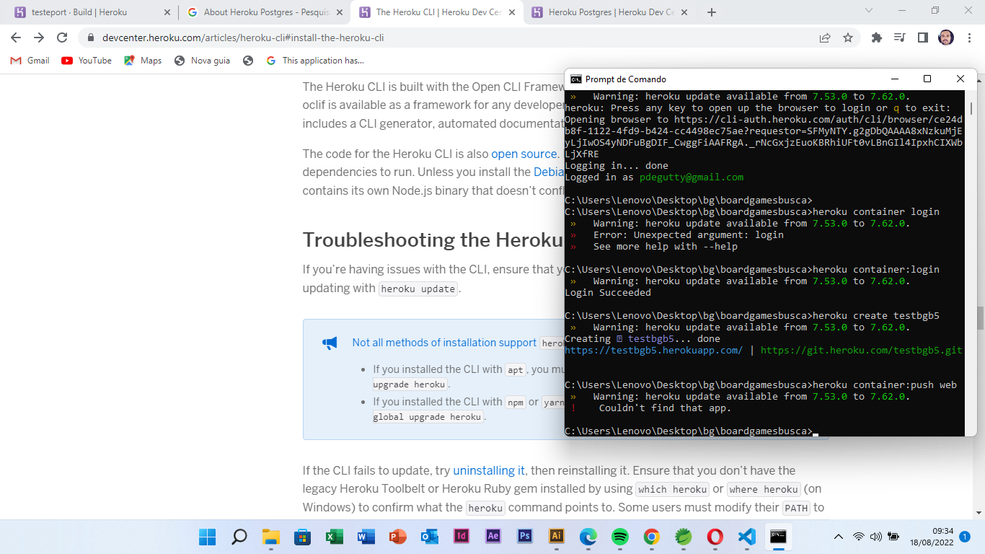Image resolution: width=985 pixels, height=554 pixels.
Task: Launch Word from taskbar
Action: pyautogui.click(x=366, y=537)
